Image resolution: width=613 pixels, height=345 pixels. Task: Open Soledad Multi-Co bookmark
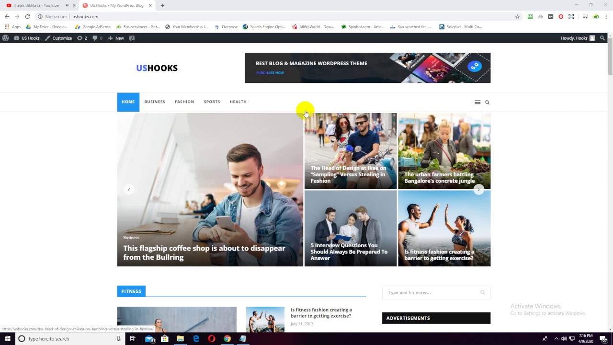[461, 27]
